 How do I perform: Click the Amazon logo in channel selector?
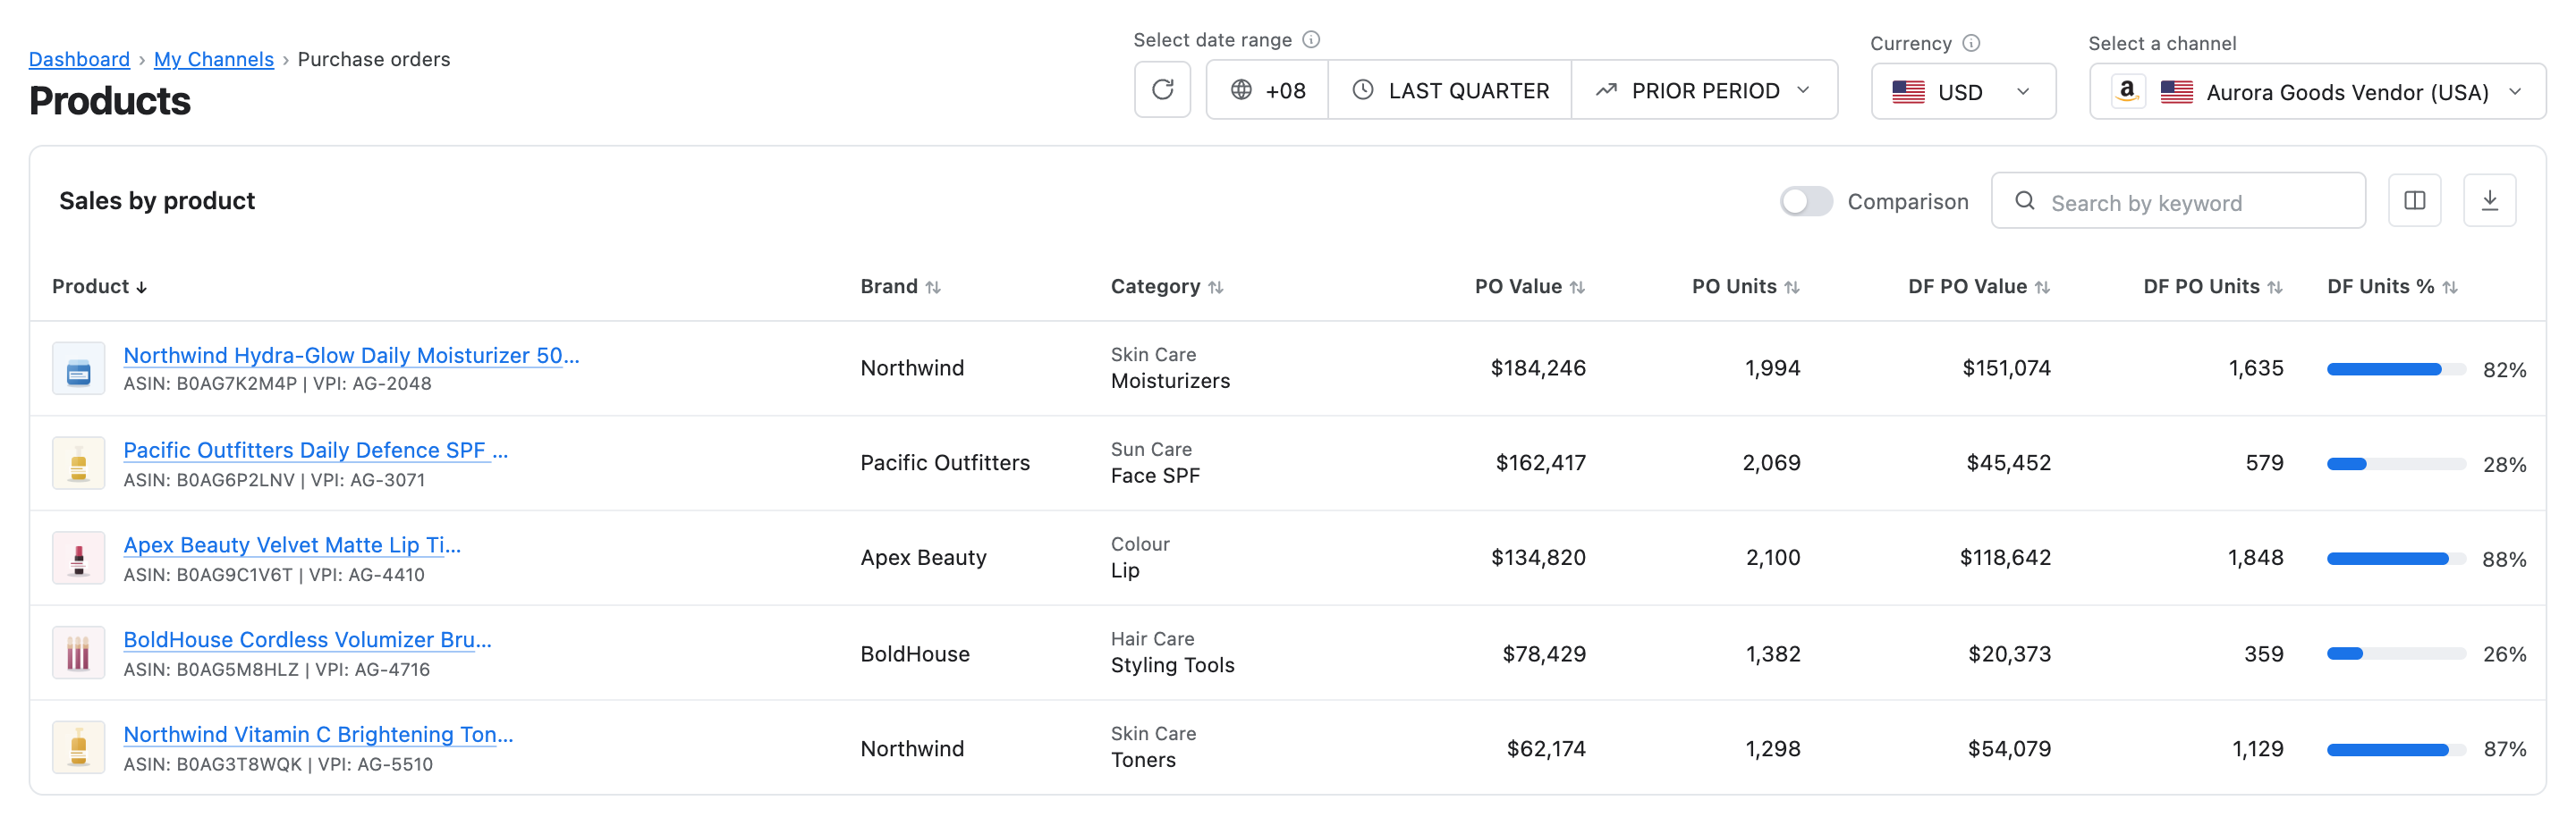2127,92
